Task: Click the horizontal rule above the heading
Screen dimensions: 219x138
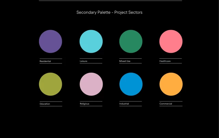Action: [x=110, y=1]
